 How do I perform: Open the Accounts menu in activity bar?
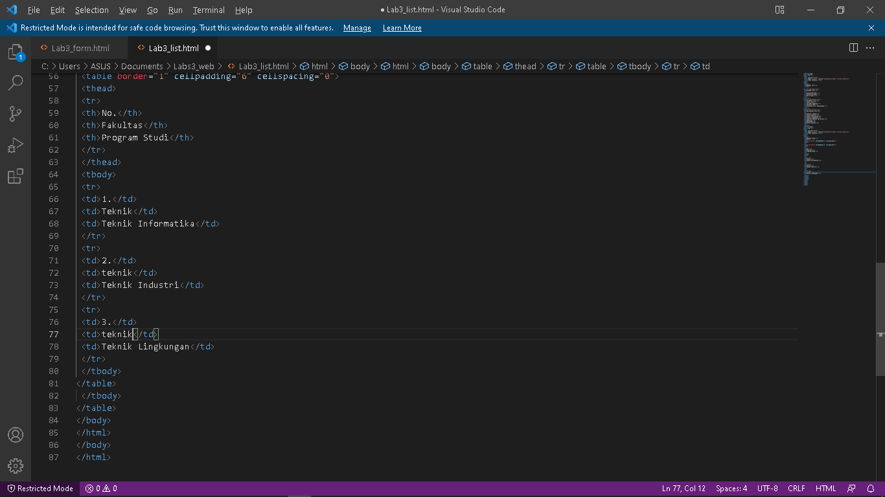(x=16, y=435)
